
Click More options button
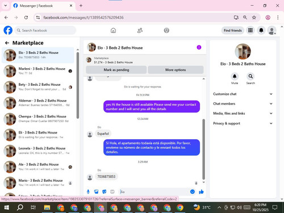(176, 70)
